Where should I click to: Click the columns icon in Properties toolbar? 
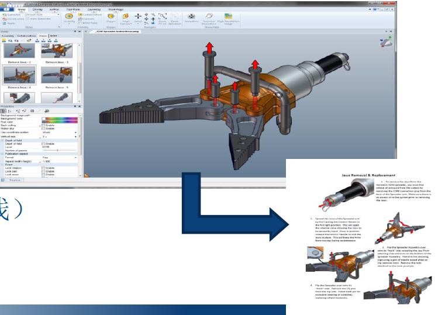click(32, 111)
